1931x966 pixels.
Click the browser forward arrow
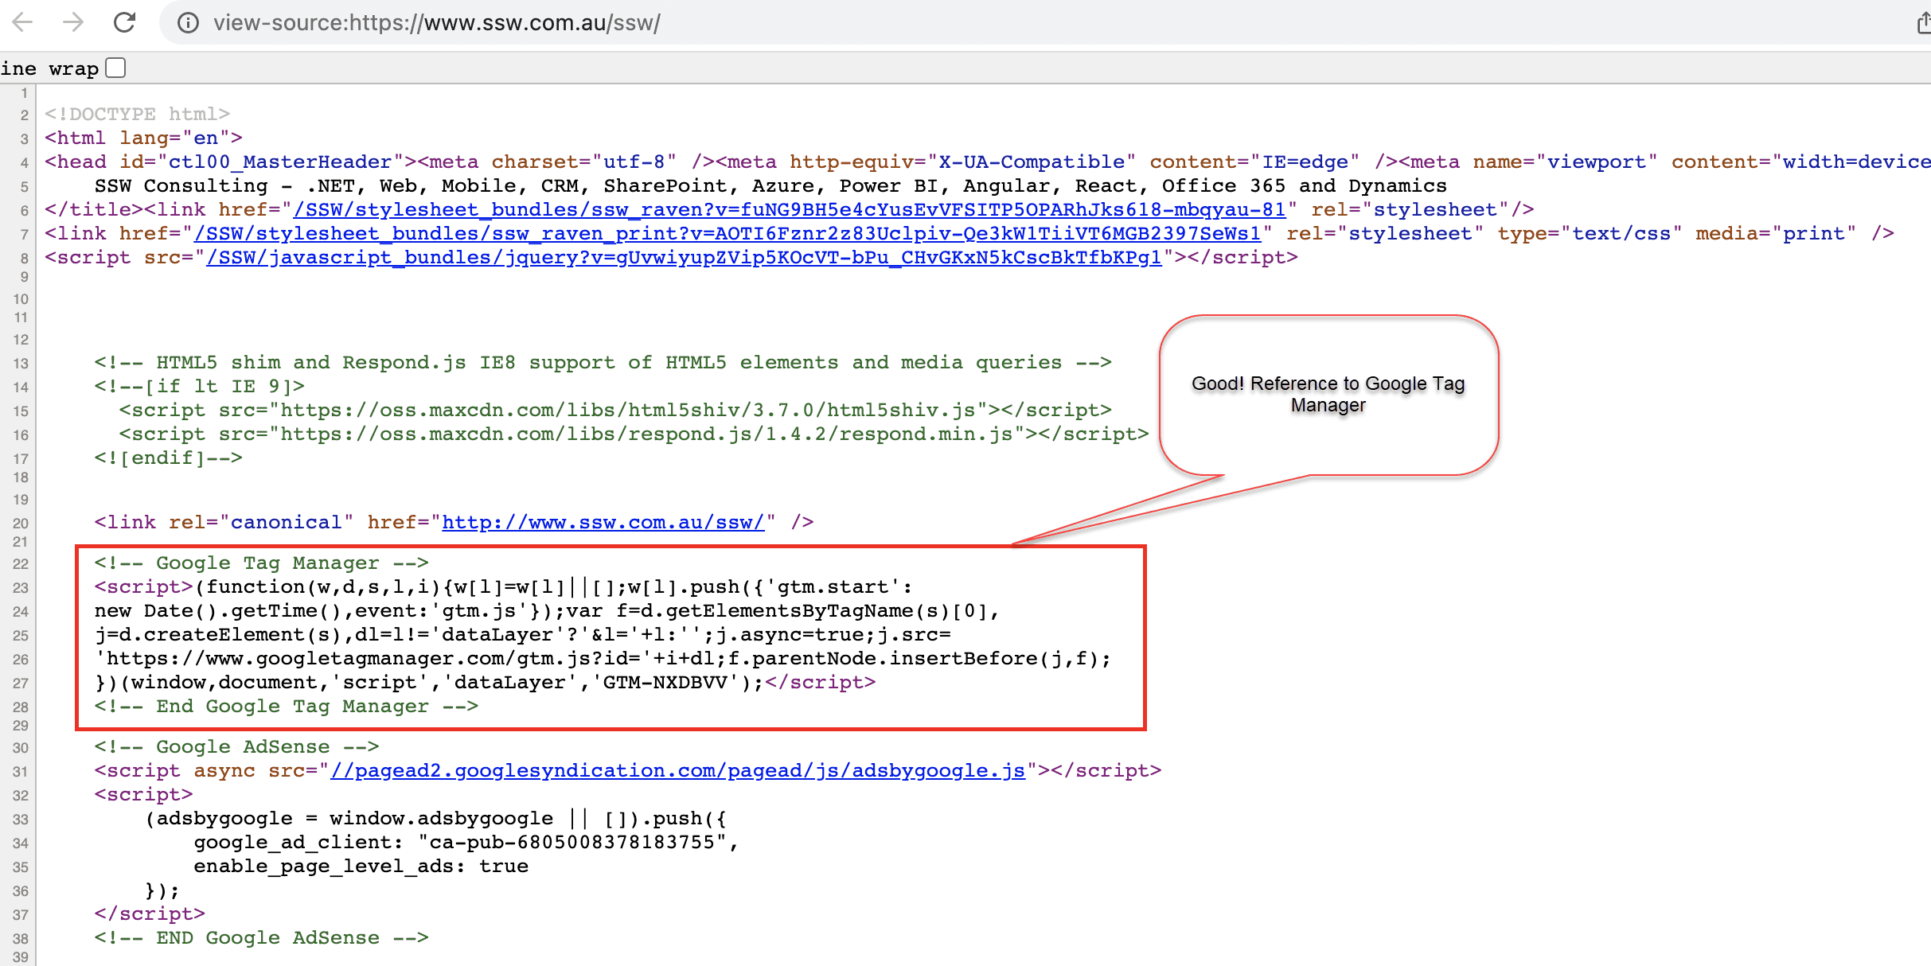[x=73, y=22]
